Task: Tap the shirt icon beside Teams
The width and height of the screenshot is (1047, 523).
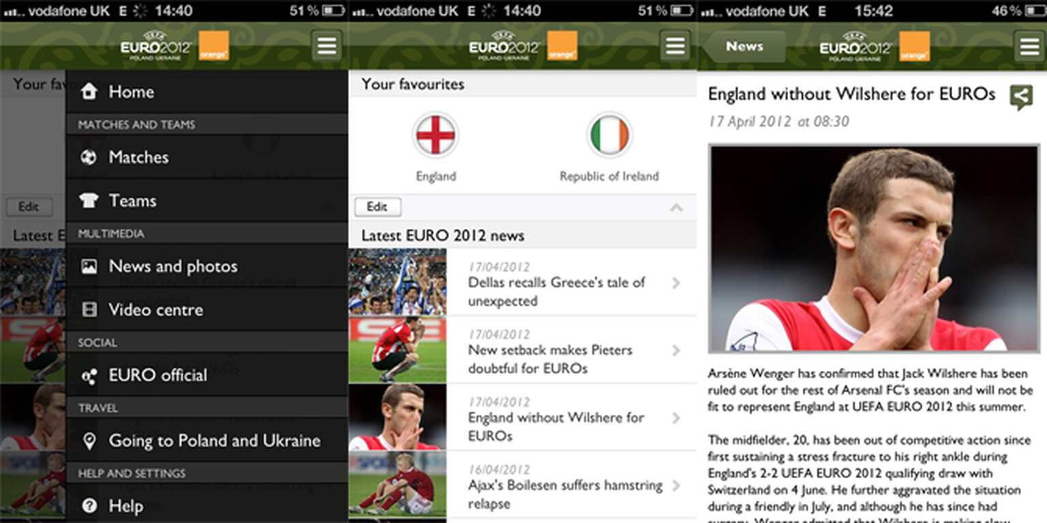Action: (x=89, y=201)
